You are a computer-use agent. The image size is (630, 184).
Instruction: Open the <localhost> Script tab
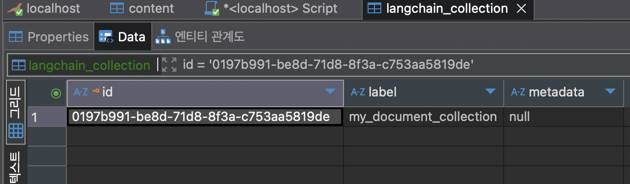(x=271, y=8)
